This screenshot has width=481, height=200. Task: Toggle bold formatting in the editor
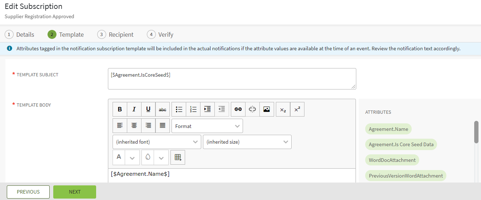[x=120, y=109]
